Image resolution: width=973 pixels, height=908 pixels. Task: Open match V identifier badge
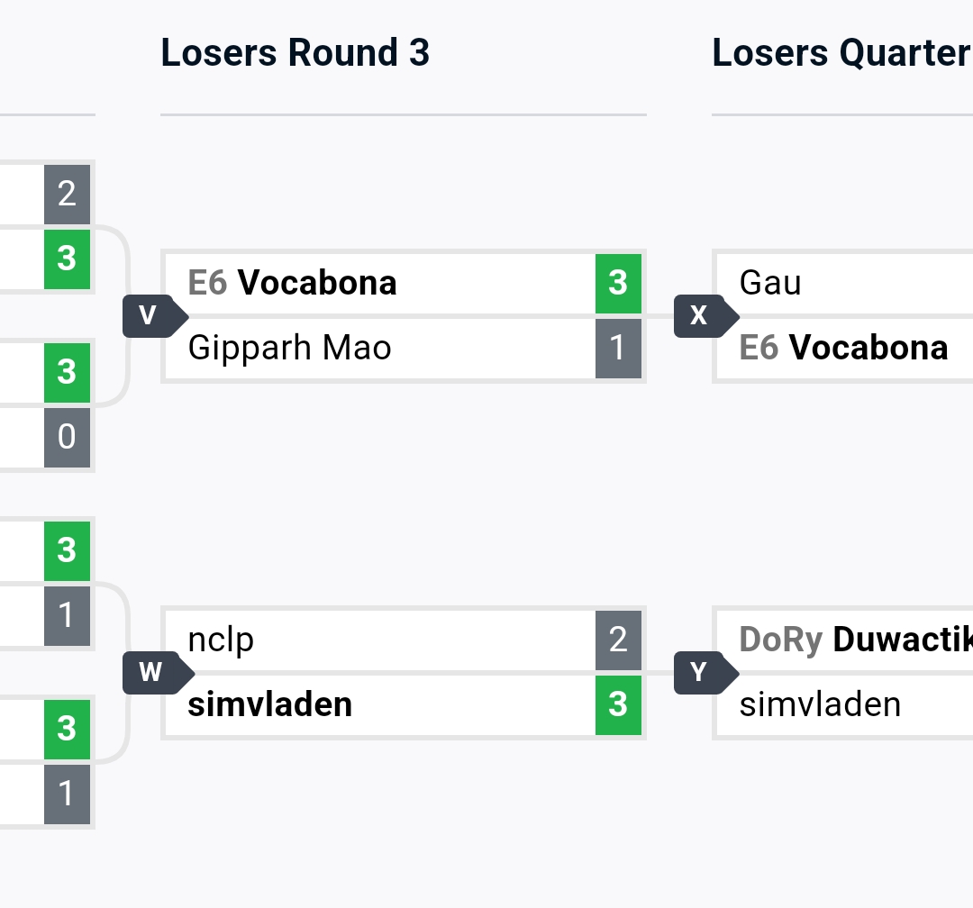(x=155, y=316)
